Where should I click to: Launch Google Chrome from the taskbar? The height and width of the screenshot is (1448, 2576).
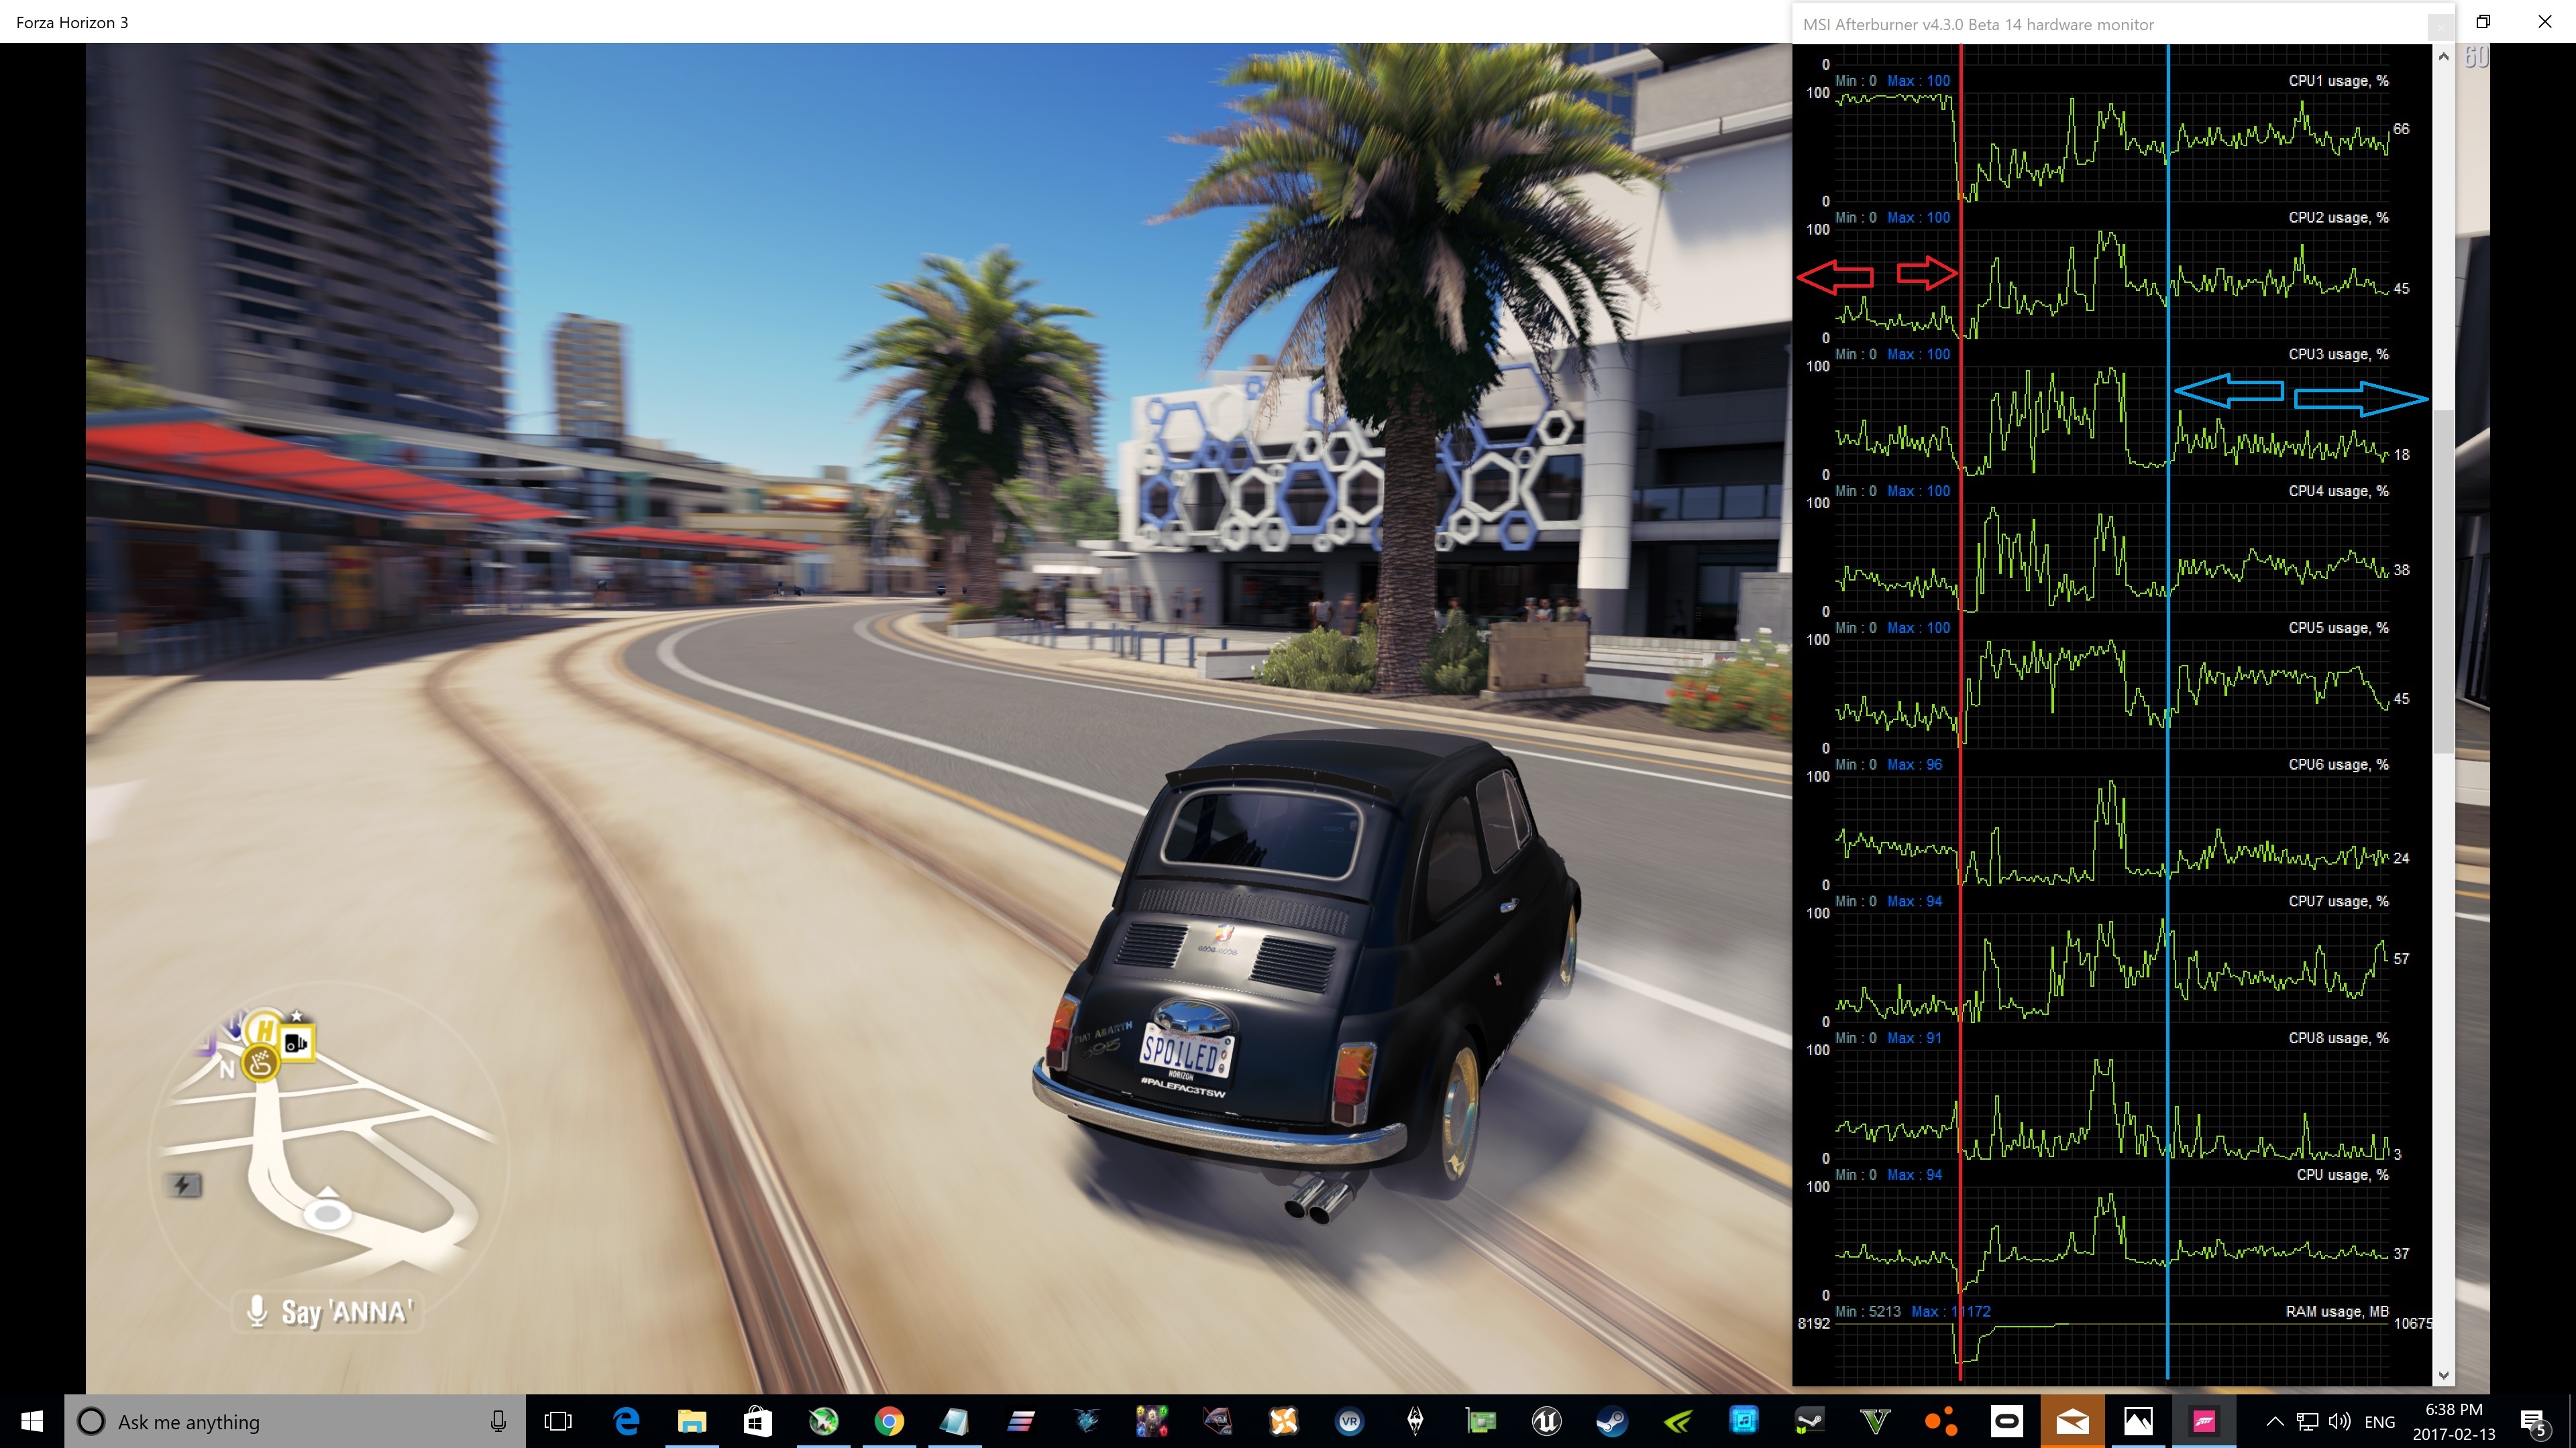[x=888, y=1421]
